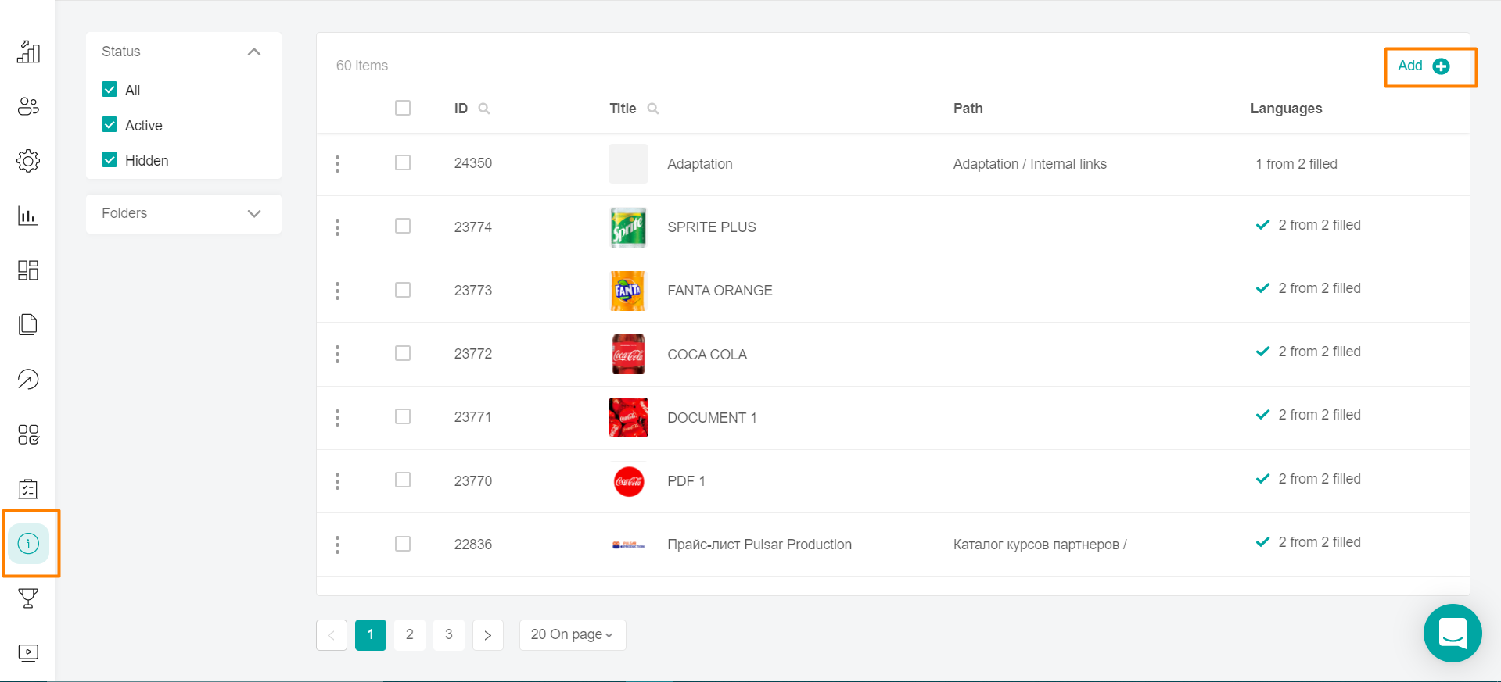Open the chat support widget

pos(1453,633)
